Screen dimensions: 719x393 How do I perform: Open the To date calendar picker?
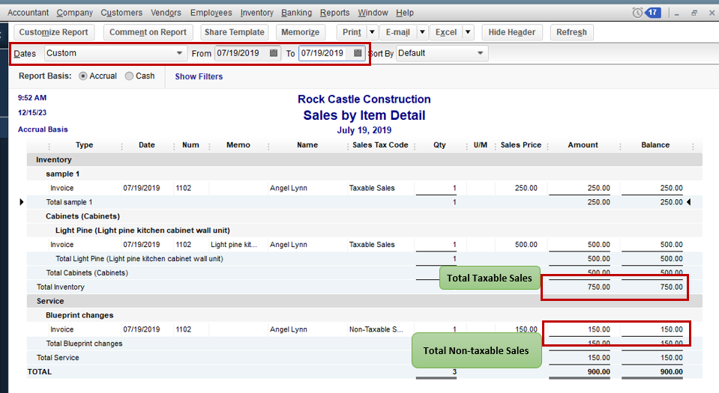tap(358, 53)
